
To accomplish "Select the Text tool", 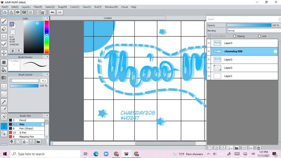I will coord(4,126).
